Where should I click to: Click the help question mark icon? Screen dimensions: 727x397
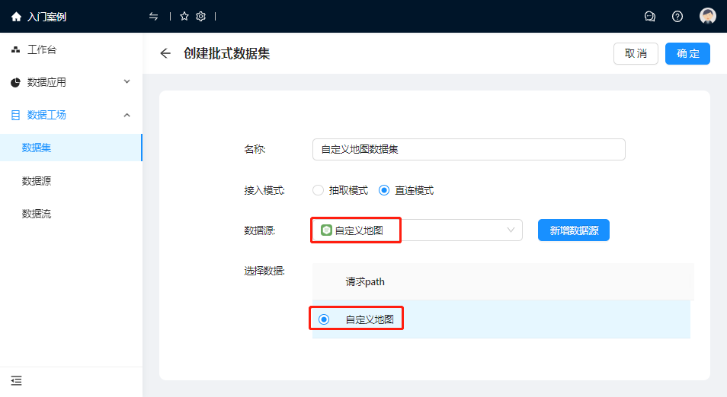[677, 17]
